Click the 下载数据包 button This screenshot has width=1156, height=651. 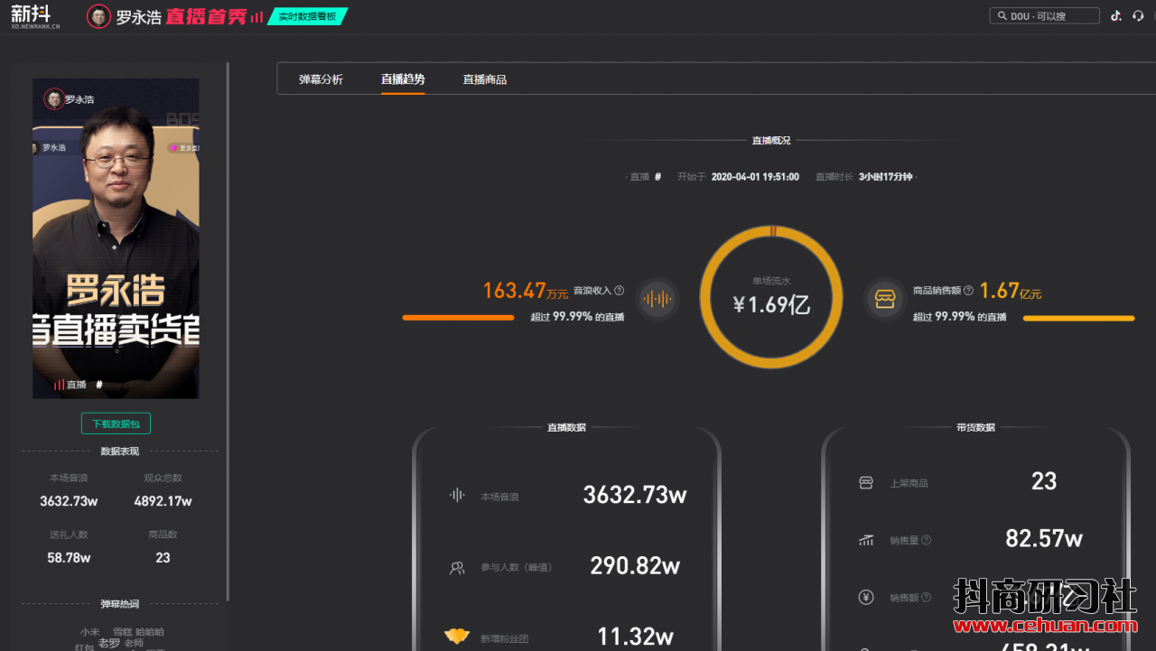[116, 423]
